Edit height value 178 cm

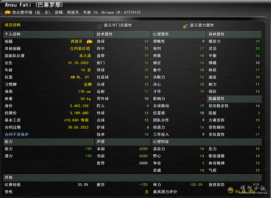point(84,92)
